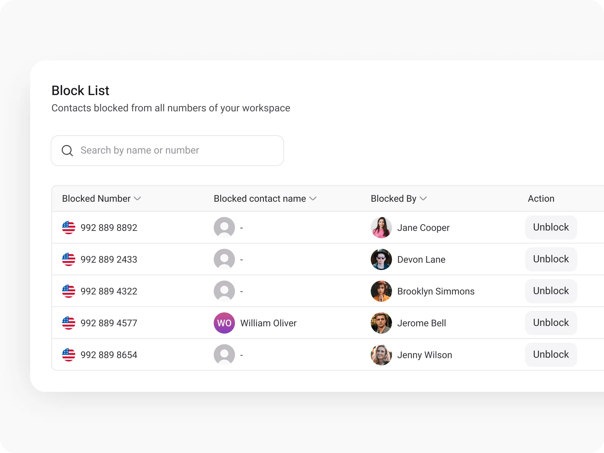The image size is (604, 453).
Task: Click the Blocked By header label
Action: pos(394,199)
